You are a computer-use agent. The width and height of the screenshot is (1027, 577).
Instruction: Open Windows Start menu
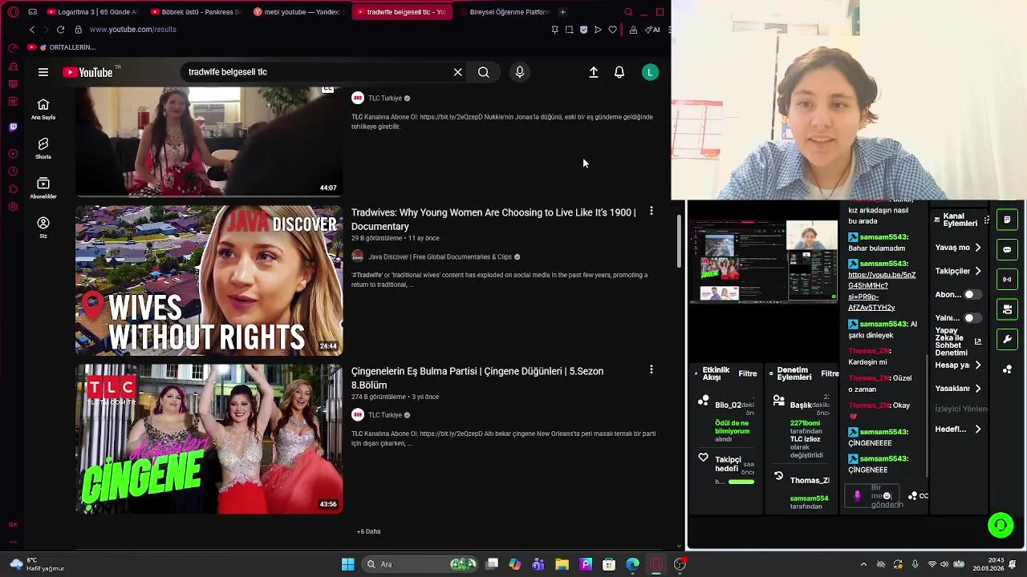coord(348,564)
